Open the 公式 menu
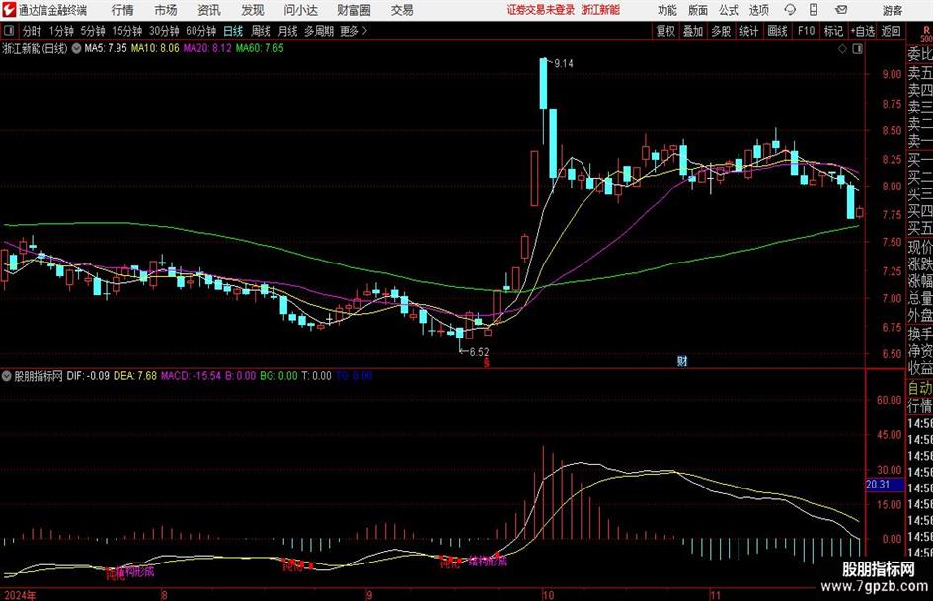933x601 pixels. (x=728, y=10)
